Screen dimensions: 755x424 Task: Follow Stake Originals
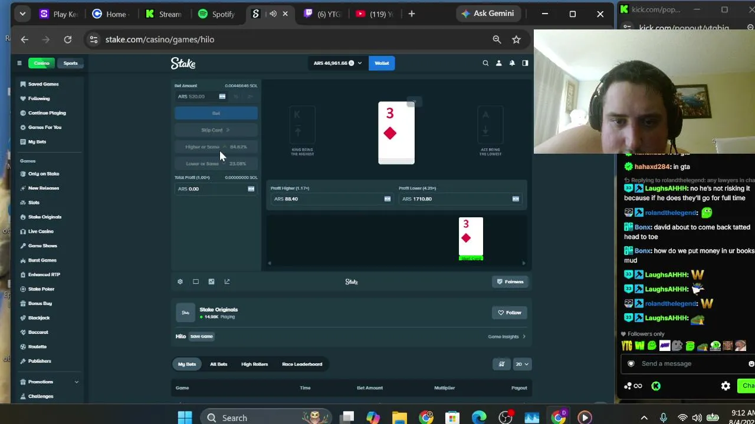[x=510, y=313]
